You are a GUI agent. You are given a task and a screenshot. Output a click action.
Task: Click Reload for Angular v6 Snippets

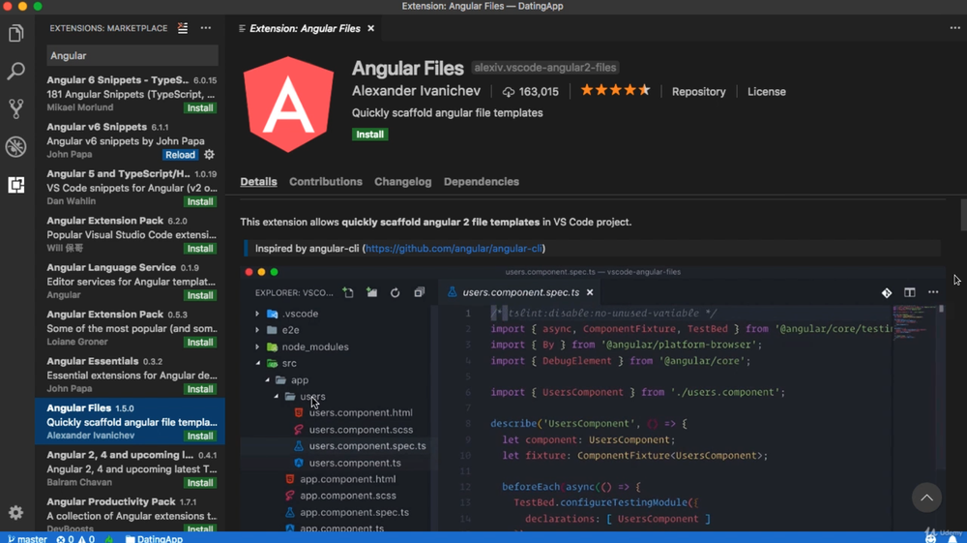(180, 155)
